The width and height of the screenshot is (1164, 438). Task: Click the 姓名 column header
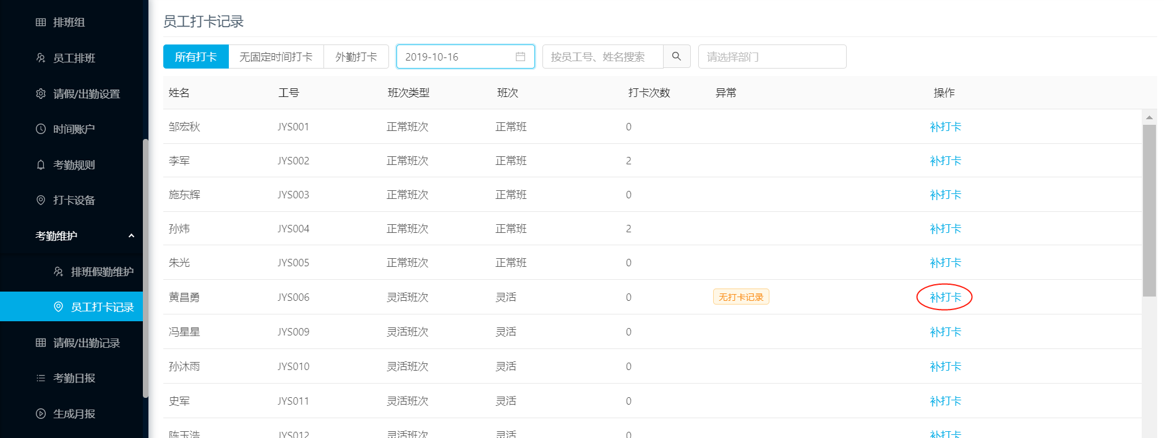coord(179,93)
